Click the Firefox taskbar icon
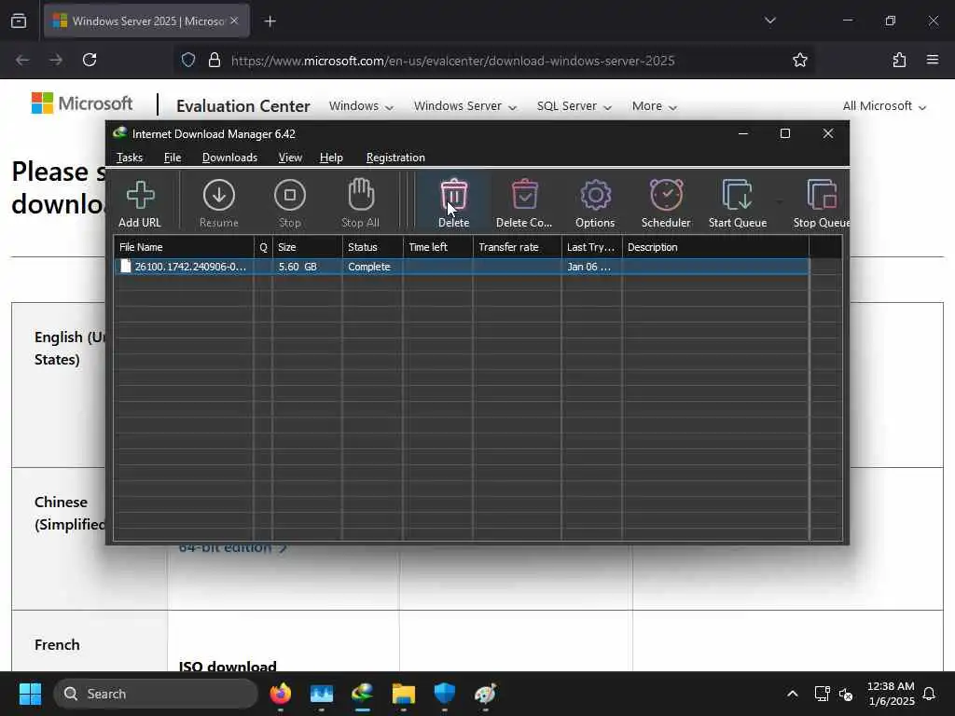The height and width of the screenshot is (716, 955). pos(280,694)
